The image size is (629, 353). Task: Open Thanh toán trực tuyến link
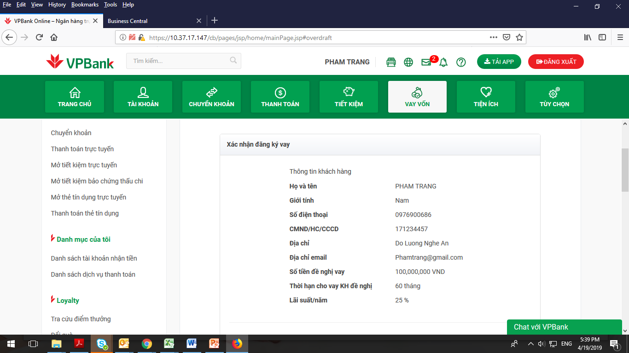(x=82, y=149)
